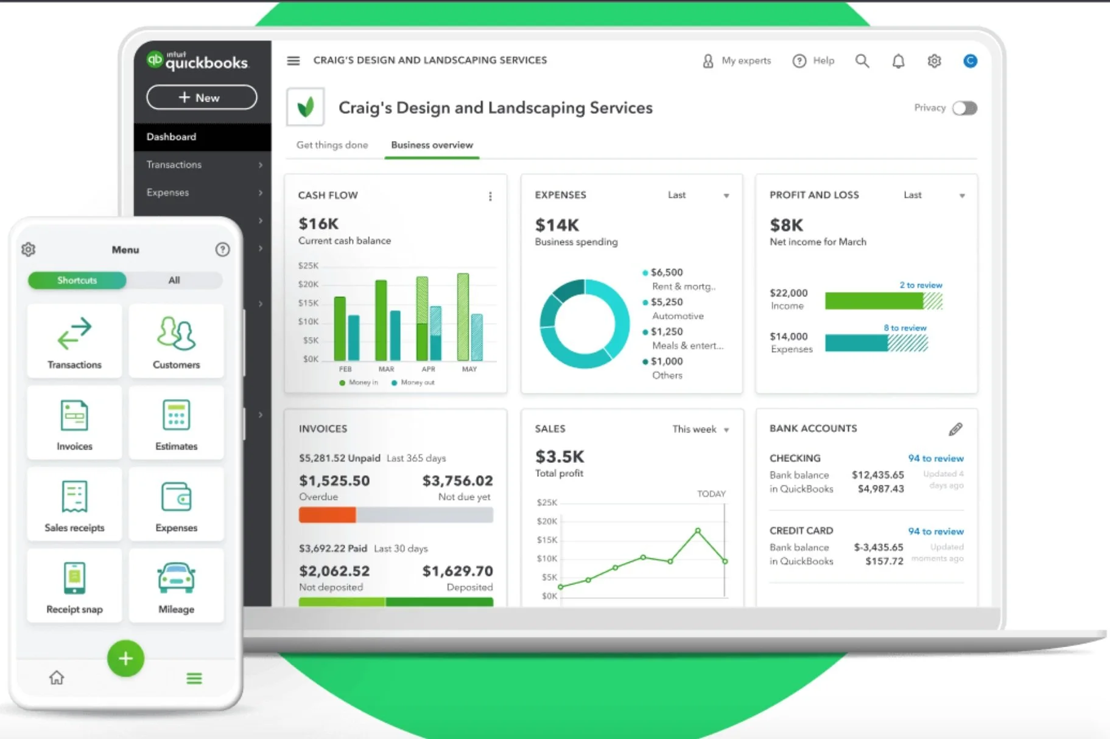Open 8 to review expenses link
This screenshot has height=739, width=1110.
tap(905, 328)
